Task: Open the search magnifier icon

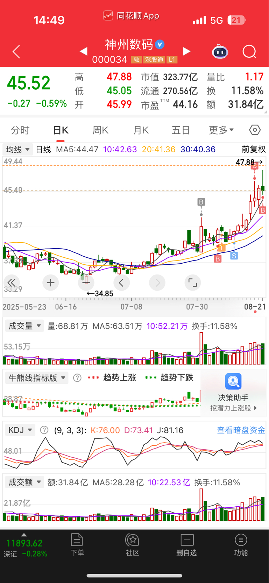Action: [x=249, y=52]
